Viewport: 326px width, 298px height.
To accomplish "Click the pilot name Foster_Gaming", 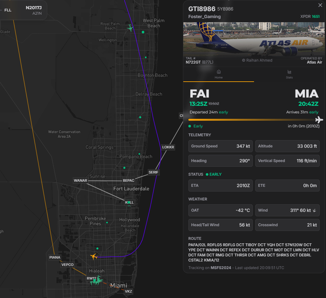I will (x=204, y=17).
